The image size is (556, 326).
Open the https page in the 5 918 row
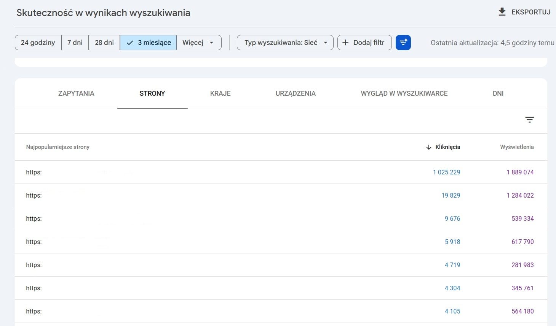coord(34,242)
